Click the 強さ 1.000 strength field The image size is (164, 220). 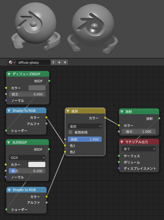139,132
